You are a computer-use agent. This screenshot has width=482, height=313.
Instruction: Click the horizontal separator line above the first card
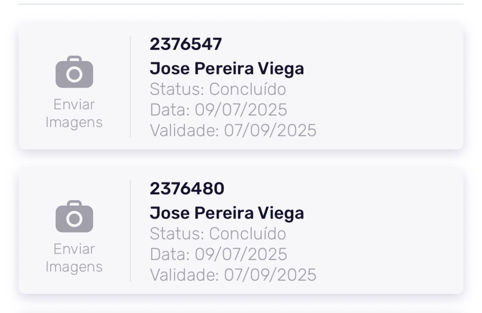241,4
